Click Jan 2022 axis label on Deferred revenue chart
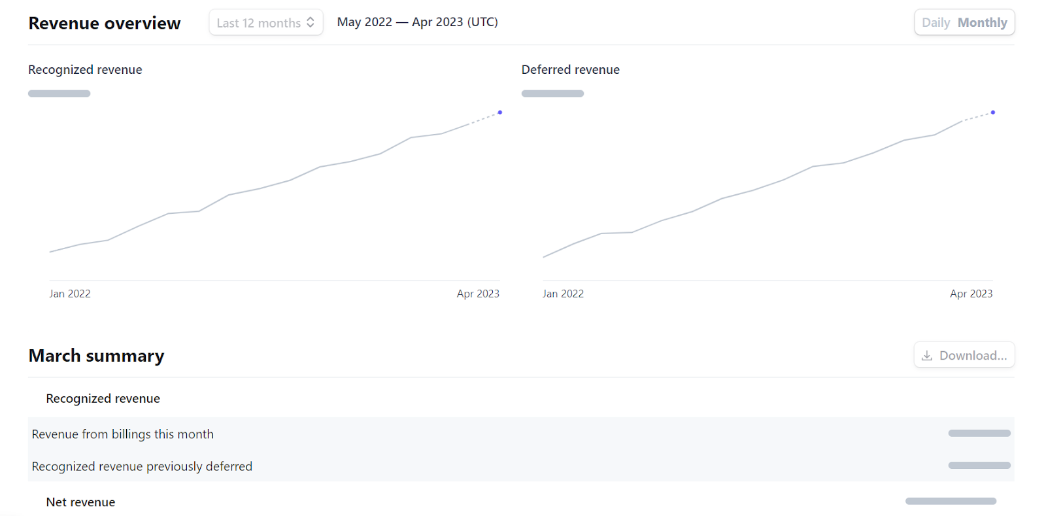The width and height of the screenshot is (1046, 516). click(x=563, y=294)
